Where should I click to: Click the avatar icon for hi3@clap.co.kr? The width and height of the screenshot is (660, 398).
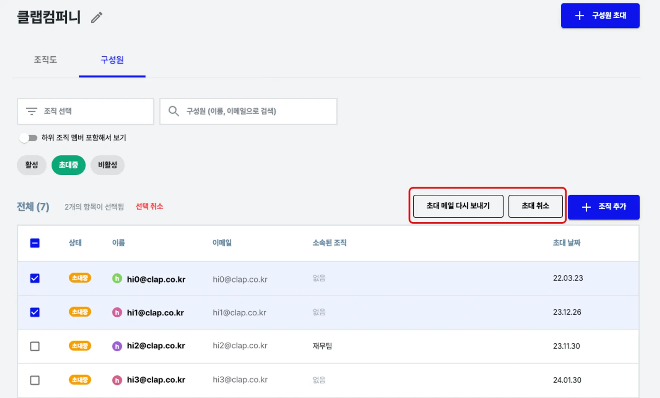click(117, 380)
